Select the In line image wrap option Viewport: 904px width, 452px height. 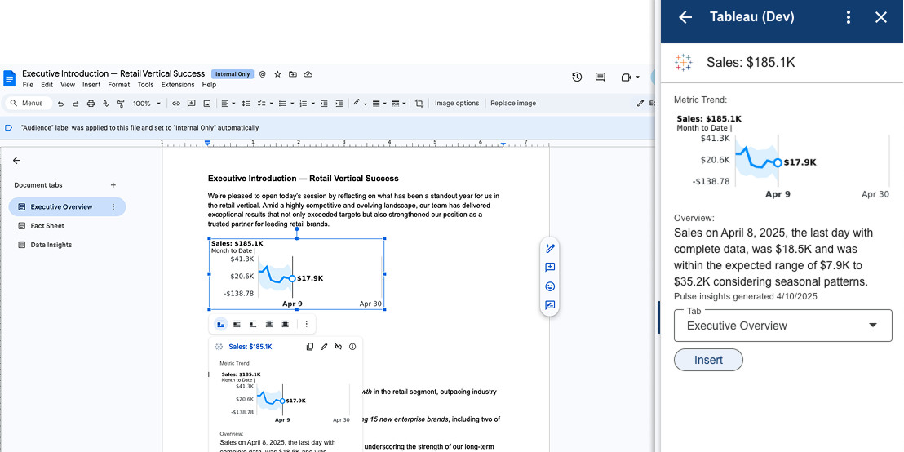click(221, 324)
